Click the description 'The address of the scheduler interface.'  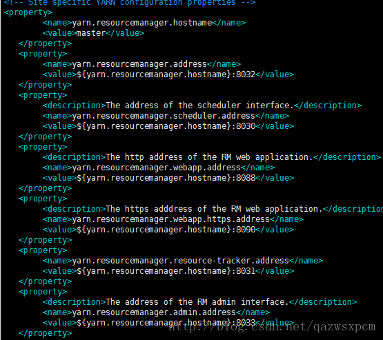199,106
